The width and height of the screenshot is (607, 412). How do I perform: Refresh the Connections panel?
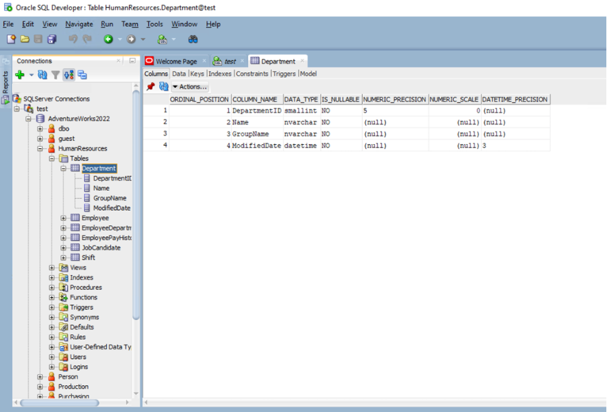tap(42, 74)
